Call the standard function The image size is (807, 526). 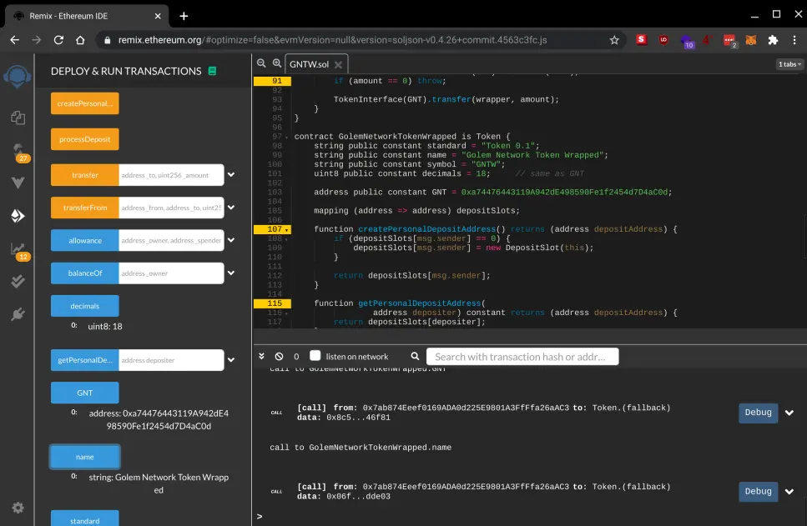85,518
